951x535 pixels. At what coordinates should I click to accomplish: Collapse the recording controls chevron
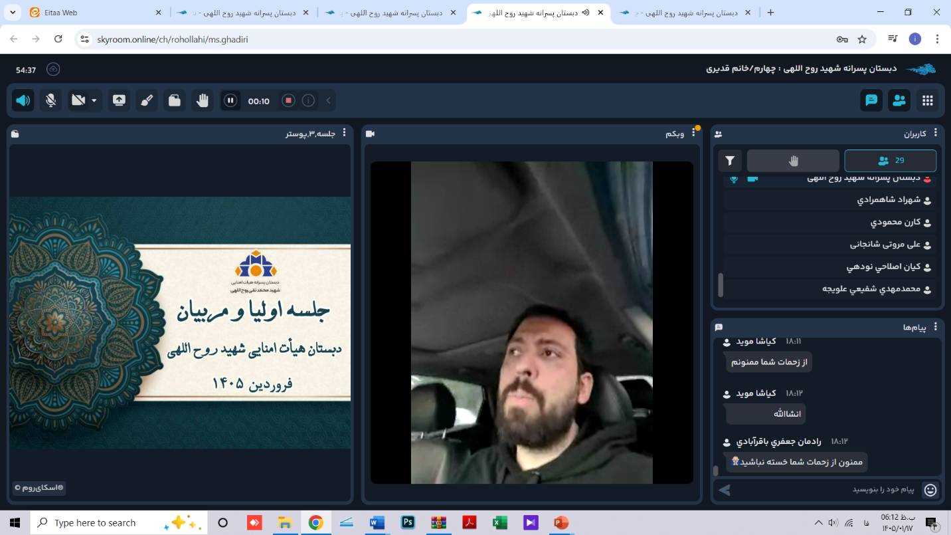coord(328,100)
